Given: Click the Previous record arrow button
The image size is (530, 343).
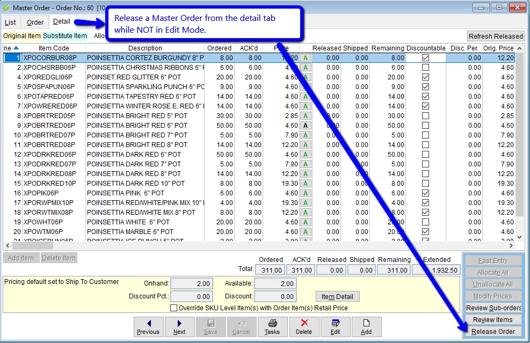Looking at the screenshot, I should tap(148, 326).
